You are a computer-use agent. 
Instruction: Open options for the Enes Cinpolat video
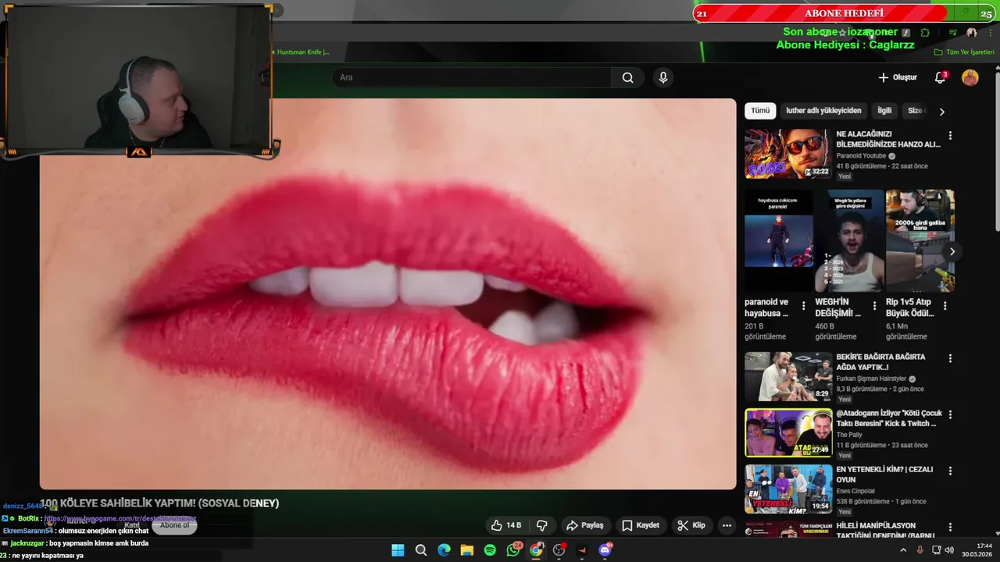click(950, 471)
